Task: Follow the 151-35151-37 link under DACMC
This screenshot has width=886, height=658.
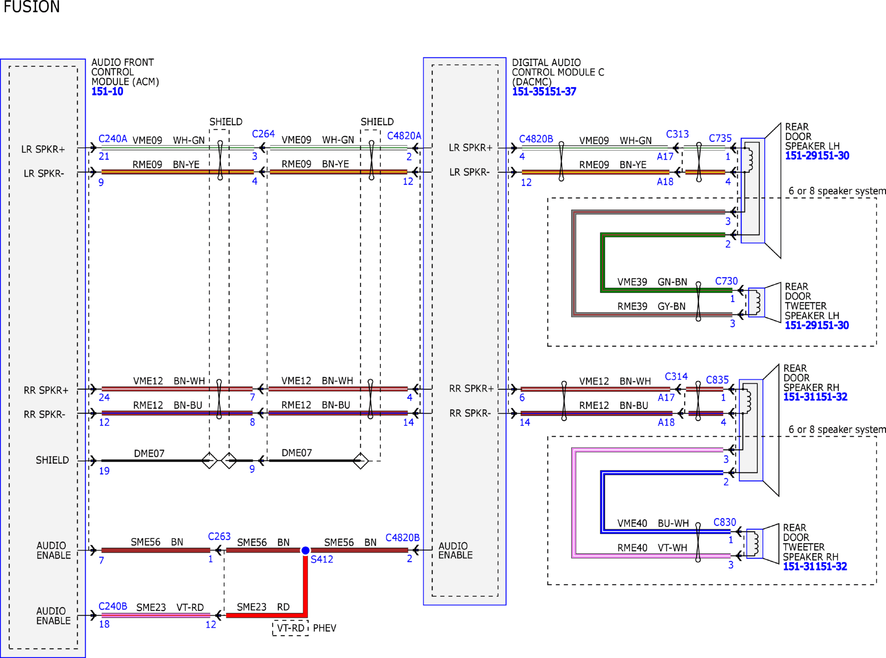Action: pos(544,91)
